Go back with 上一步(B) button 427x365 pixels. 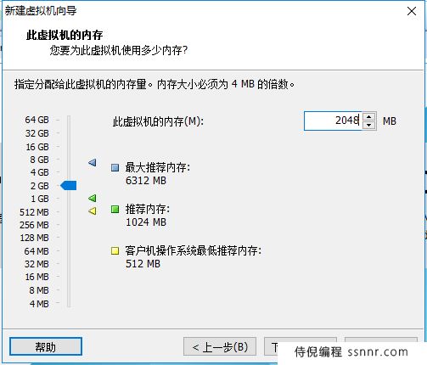[x=220, y=346]
